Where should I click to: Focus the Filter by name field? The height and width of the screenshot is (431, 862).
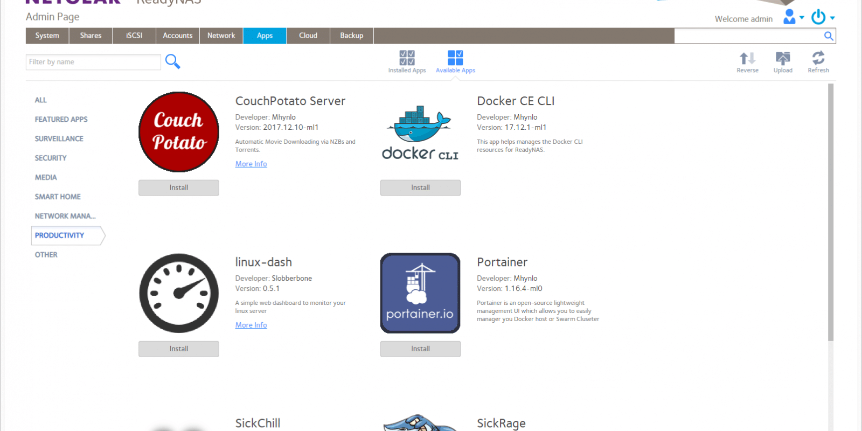(93, 62)
